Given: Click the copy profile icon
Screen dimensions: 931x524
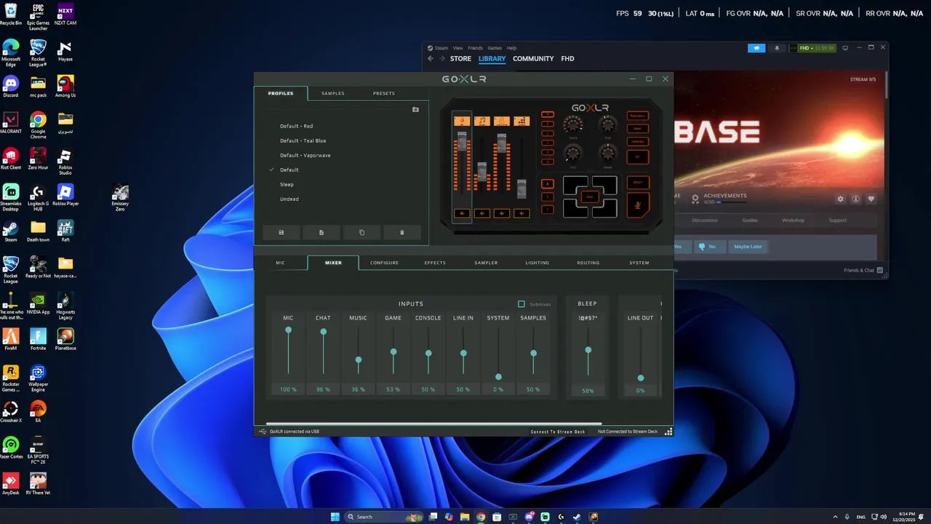Looking at the screenshot, I should point(361,232).
